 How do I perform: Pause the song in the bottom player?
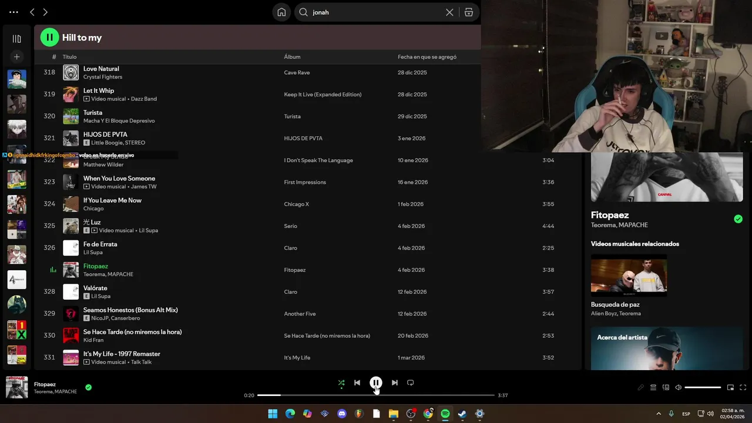pos(376,382)
